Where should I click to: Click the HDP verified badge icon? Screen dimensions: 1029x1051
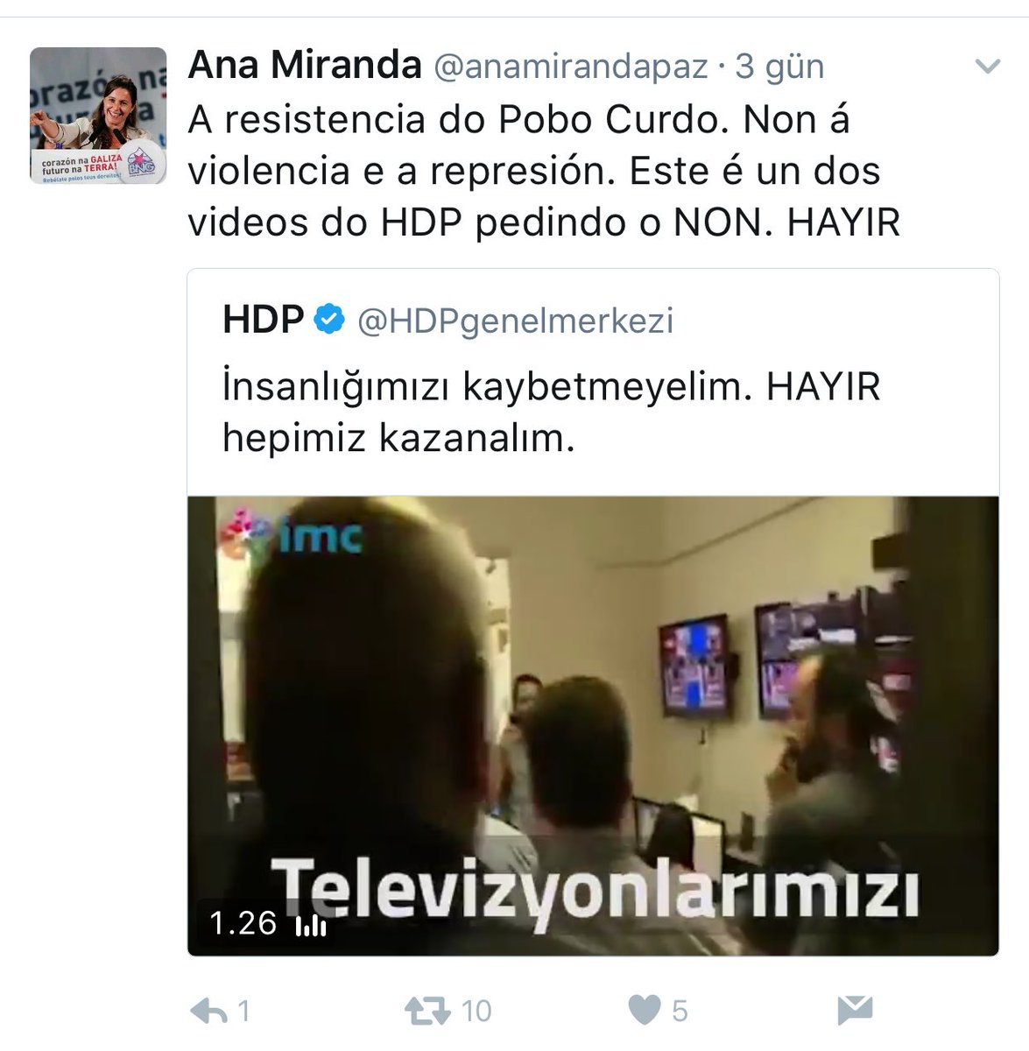pos(329,320)
